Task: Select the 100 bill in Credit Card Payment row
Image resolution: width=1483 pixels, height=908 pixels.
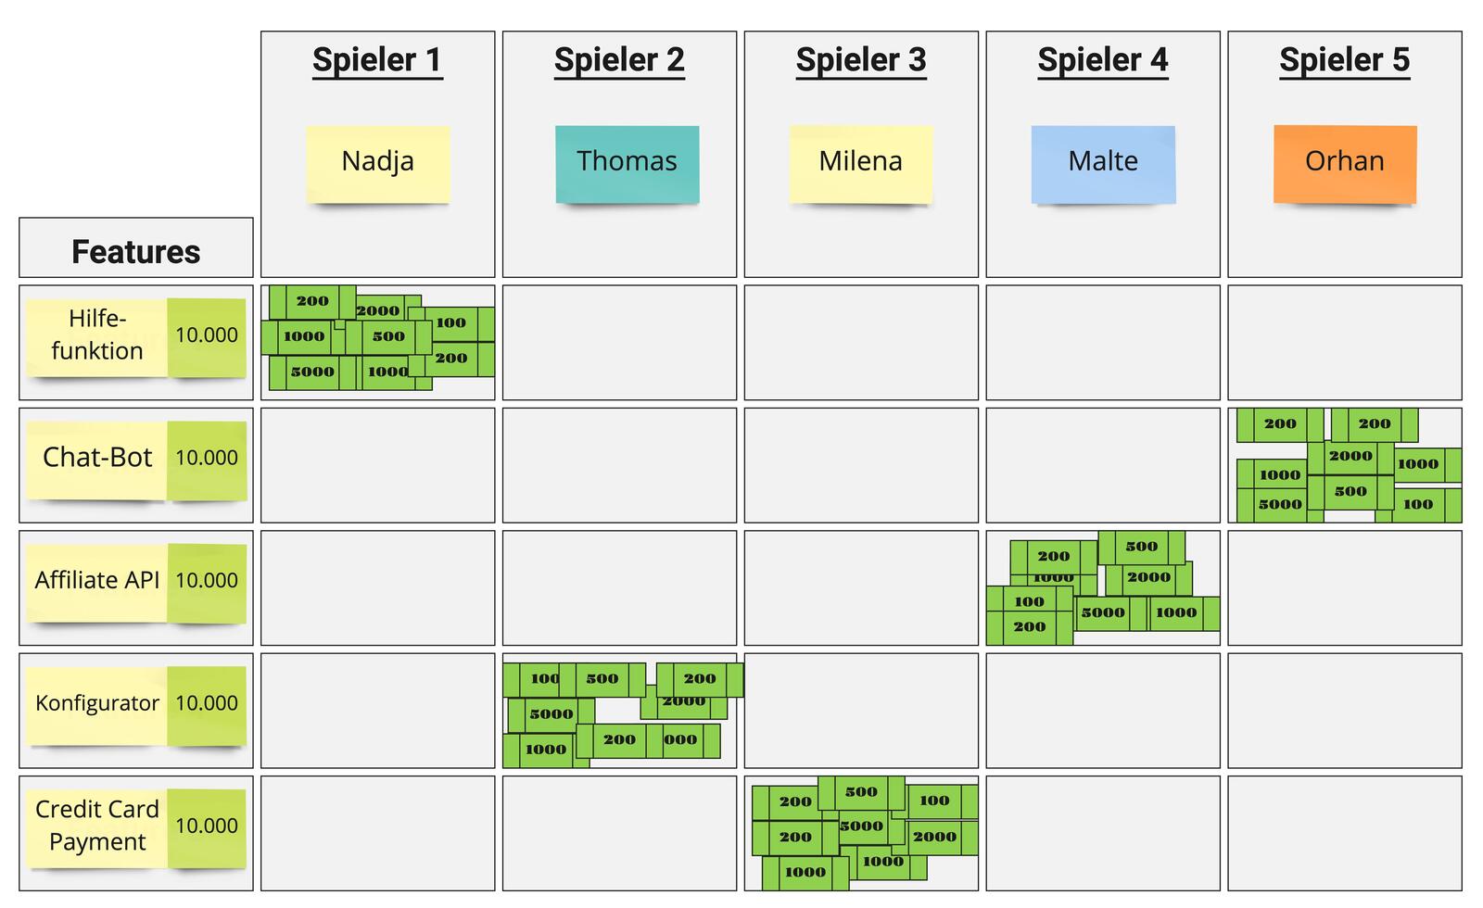Action: pyautogui.click(x=934, y=801)
